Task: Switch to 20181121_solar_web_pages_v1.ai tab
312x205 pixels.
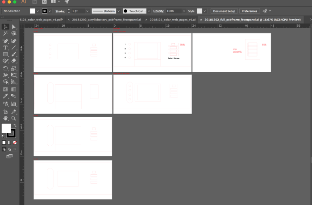Action: click(x=172, y=20)
